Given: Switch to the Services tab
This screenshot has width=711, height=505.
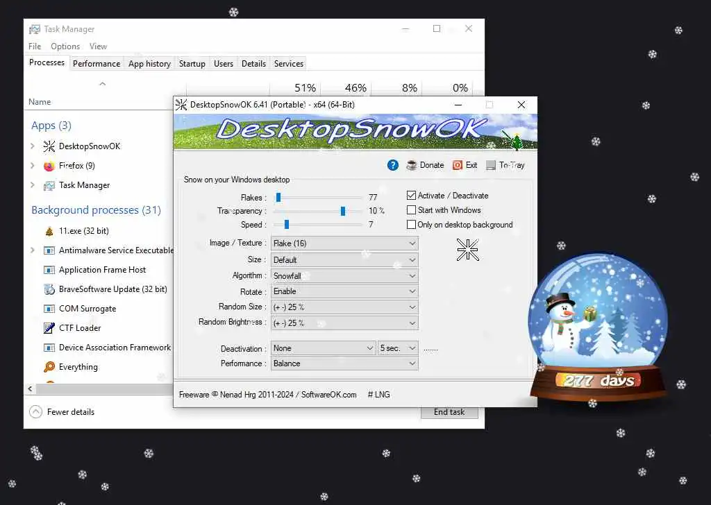Looking at the screenshot, I should click(x=289, y=64).
